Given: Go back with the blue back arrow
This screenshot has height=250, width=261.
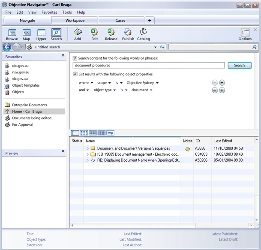Looking at the screenshot, I should tap(7, 47).
